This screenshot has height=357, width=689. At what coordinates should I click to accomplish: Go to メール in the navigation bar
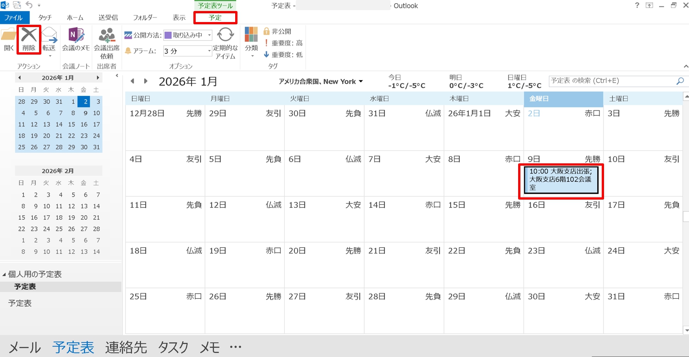tap(25, 347)
